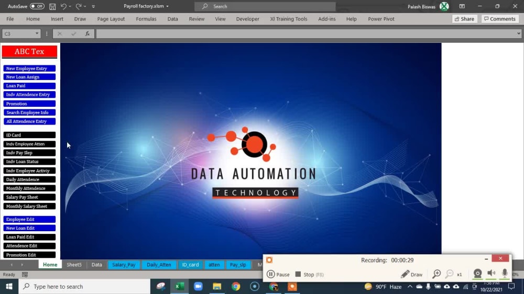Click the Windows Start button
This screenshot has height=294, width=524.
point(9,286)
